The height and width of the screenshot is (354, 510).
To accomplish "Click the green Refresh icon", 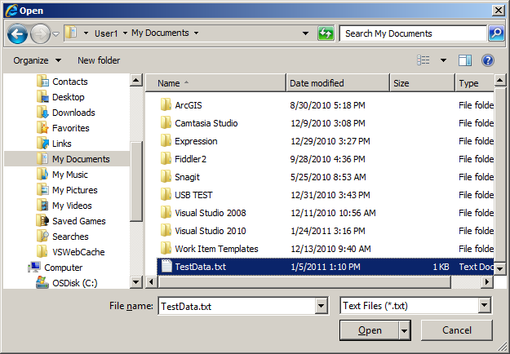I will tap(326, 33).
